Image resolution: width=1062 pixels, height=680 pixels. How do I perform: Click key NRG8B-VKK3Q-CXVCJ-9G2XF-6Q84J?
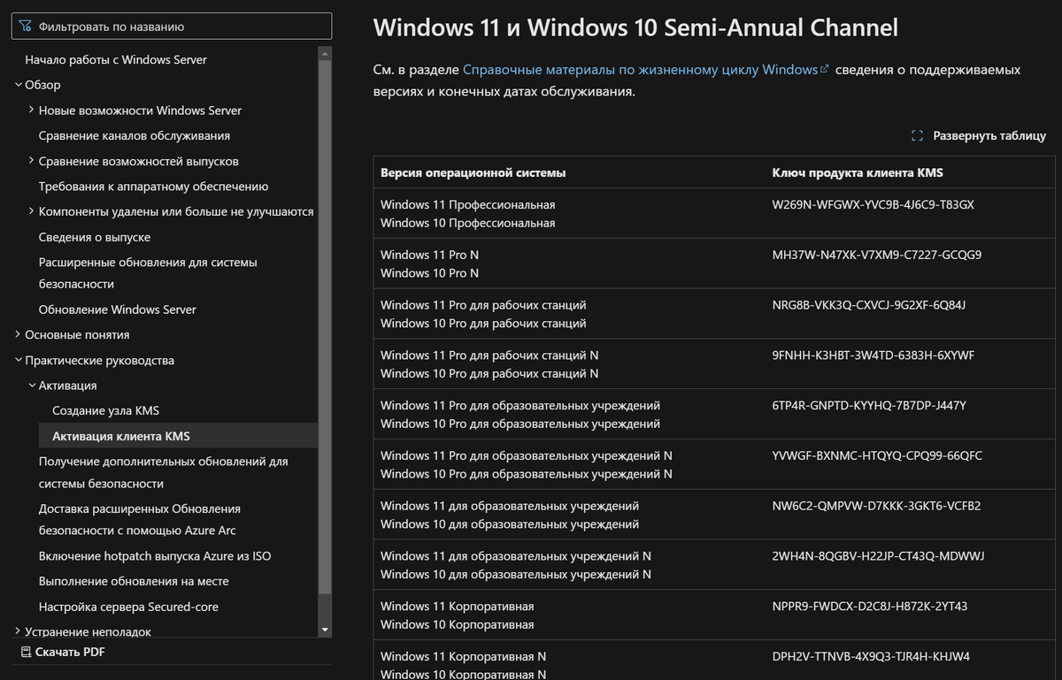[x=868, y=305]
